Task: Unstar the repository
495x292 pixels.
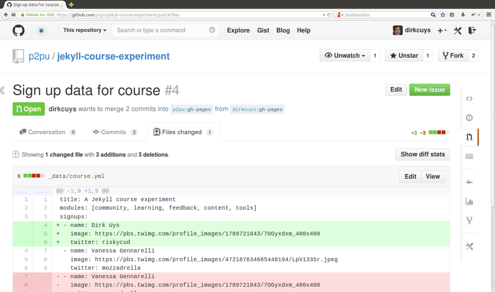Action: pos(404,56)
